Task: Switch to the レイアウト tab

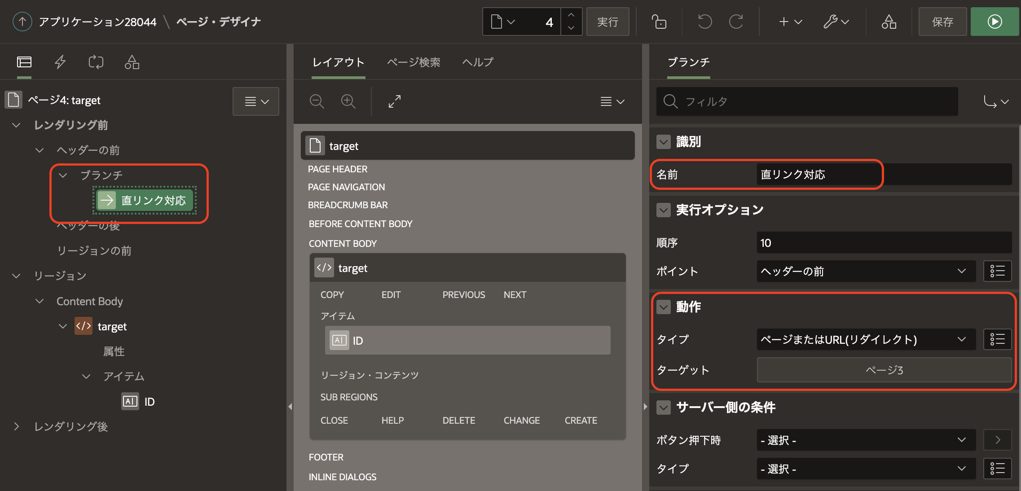Action: tap(338, 62)
